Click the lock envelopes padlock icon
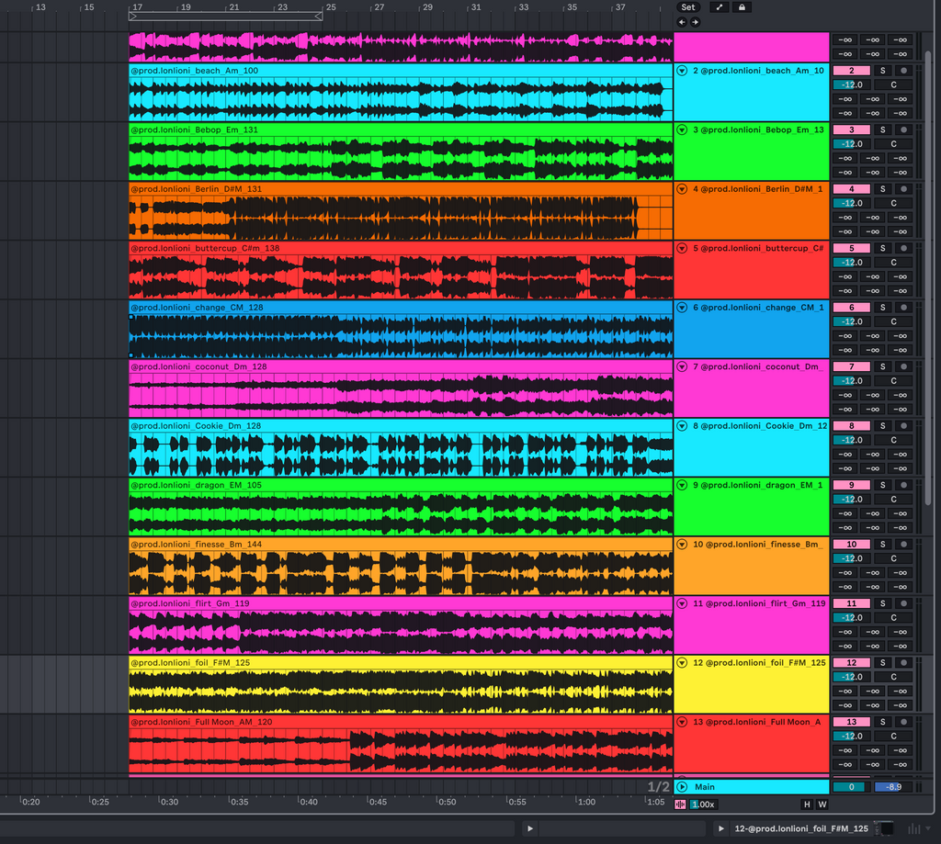The image size is (941, 844). [x=742, y=7]
